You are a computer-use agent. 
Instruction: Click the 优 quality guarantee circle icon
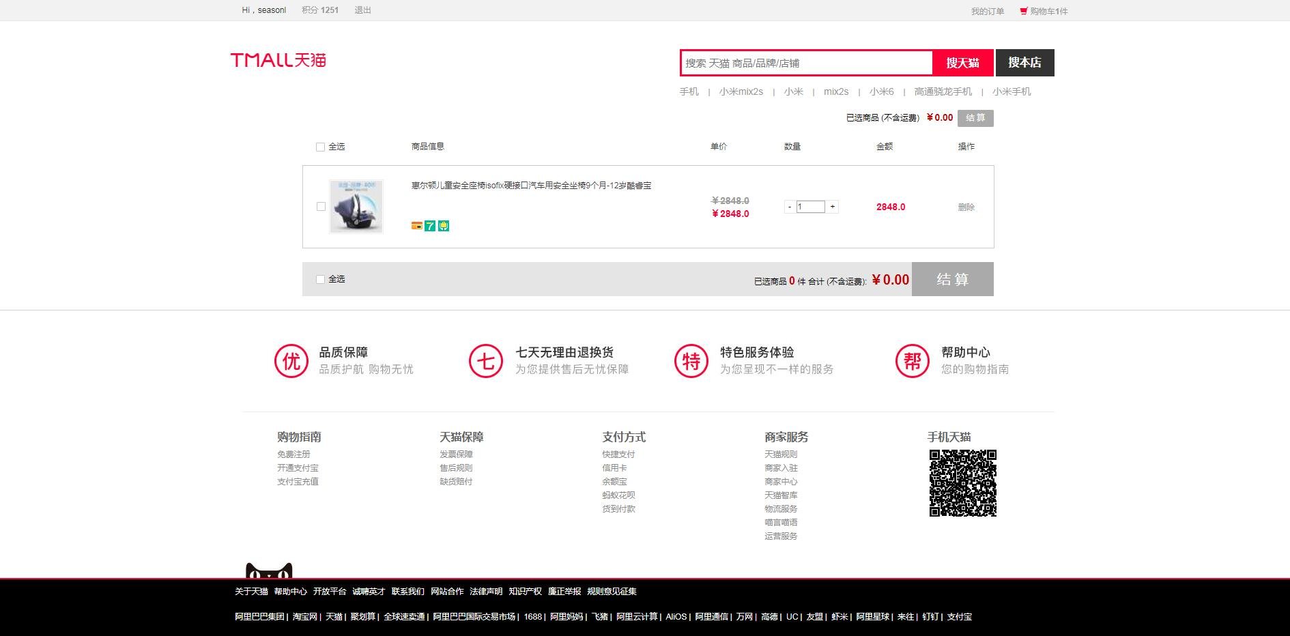[291, 361]
